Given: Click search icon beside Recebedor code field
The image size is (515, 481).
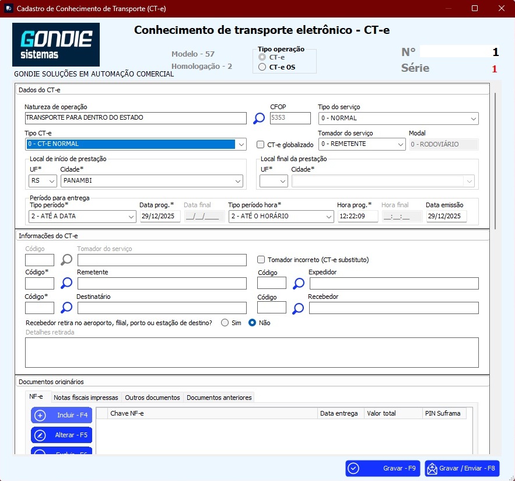Looking at the screenshot, I should click(x=298, y=308).
